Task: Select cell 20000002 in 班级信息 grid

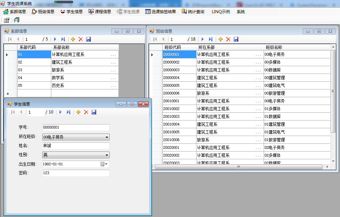Action: (179, 62)
